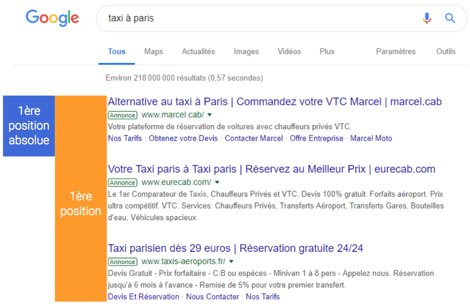Click the www.eurecab.com/ URL
The image size is (470, 306).
point(176,182)
